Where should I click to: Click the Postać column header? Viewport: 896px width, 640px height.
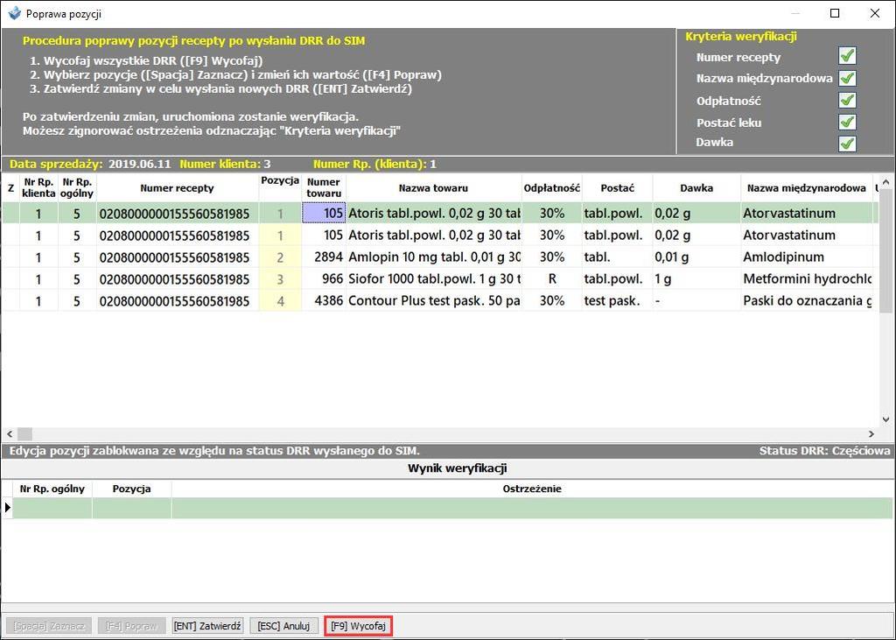click(617, 188)
